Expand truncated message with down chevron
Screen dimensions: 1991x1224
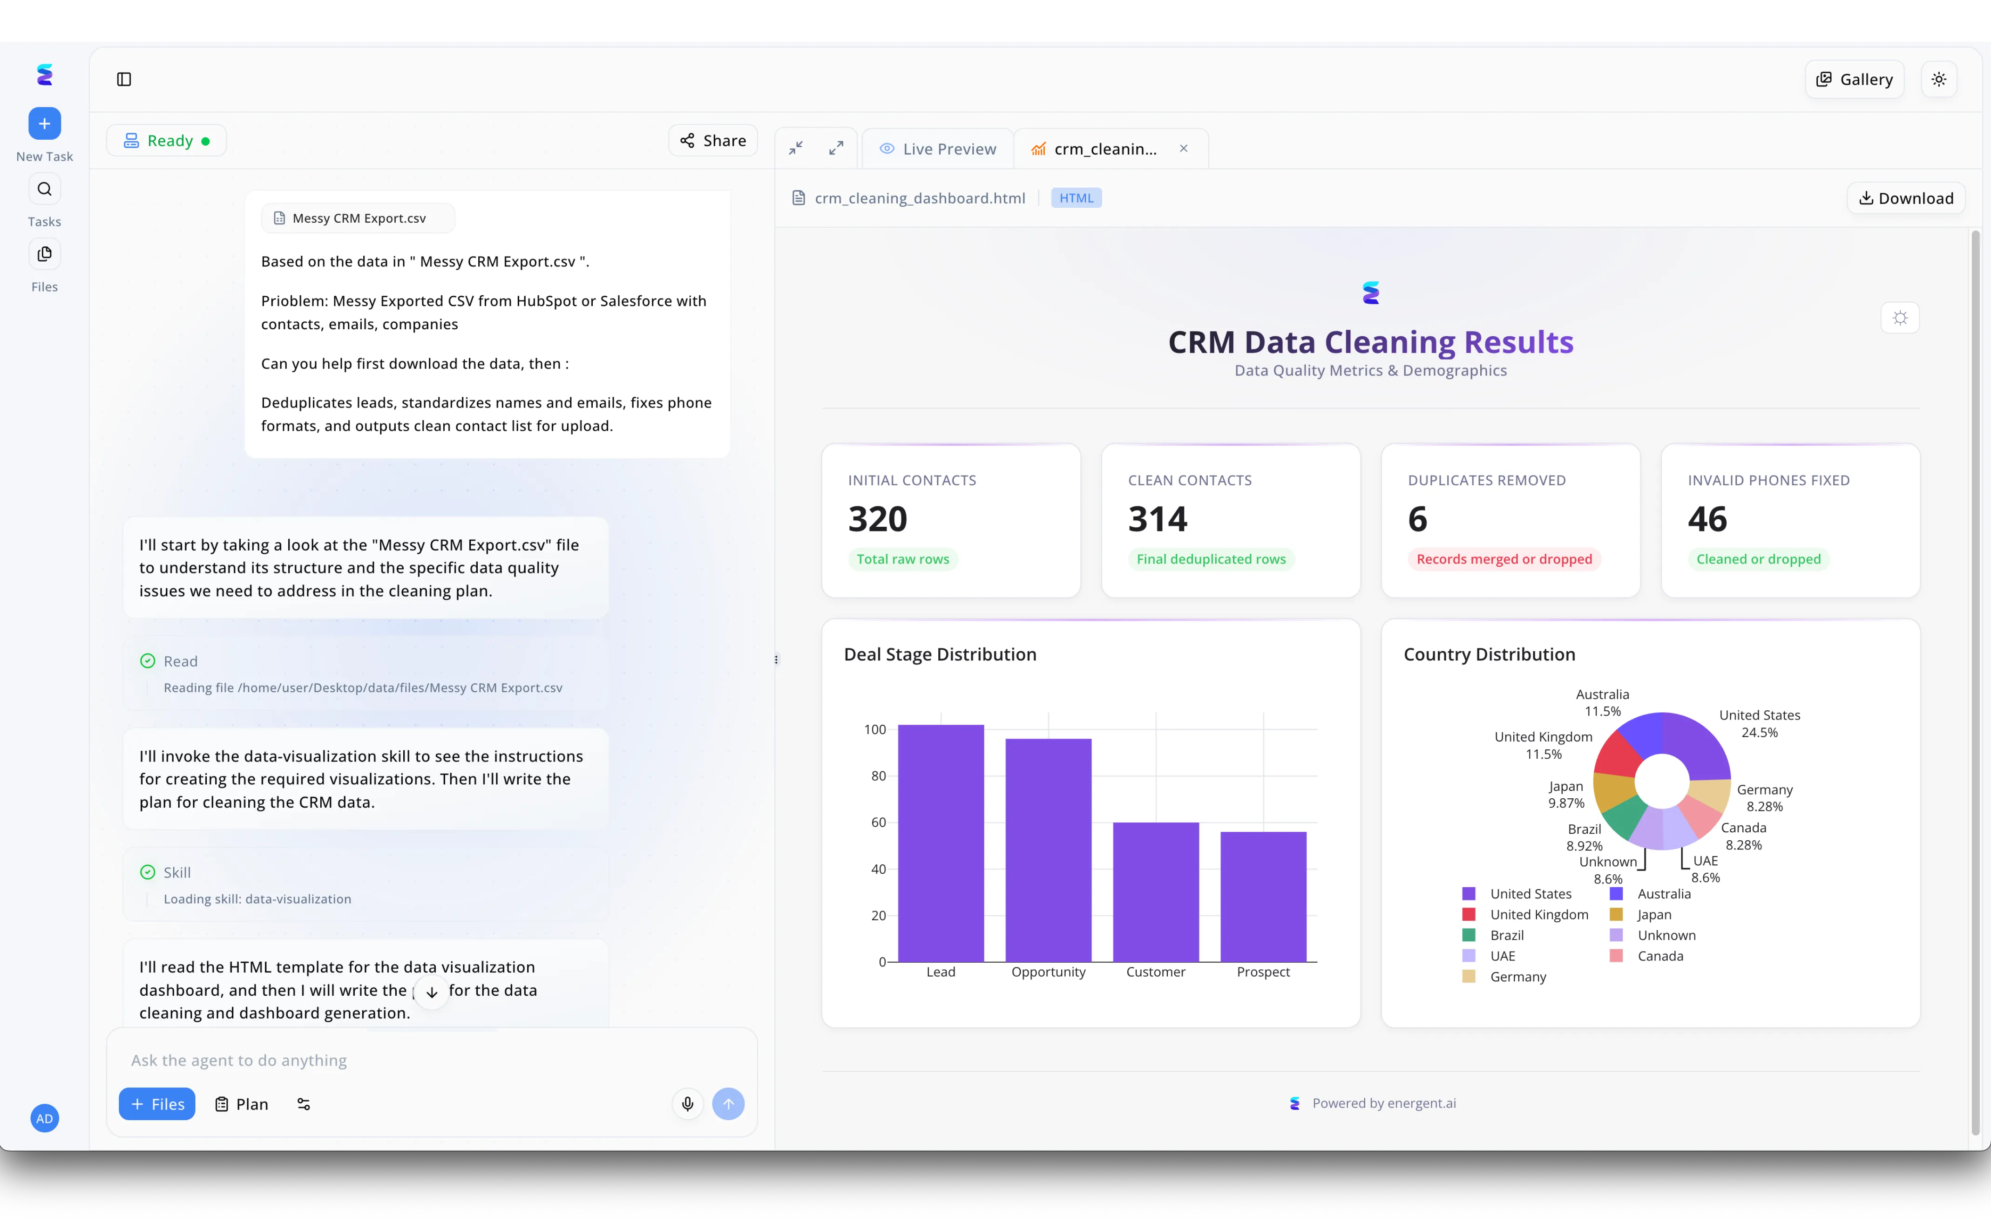pyautogui.click(x=431, y=992)
